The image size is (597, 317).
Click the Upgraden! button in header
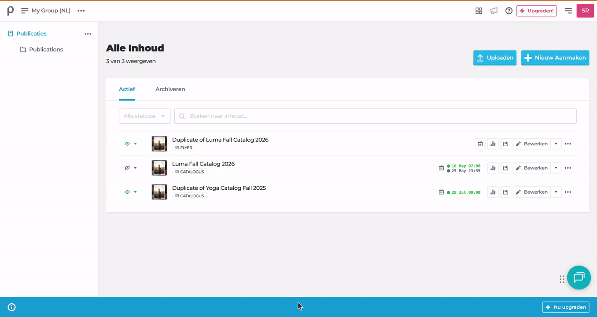pos(537,11)
